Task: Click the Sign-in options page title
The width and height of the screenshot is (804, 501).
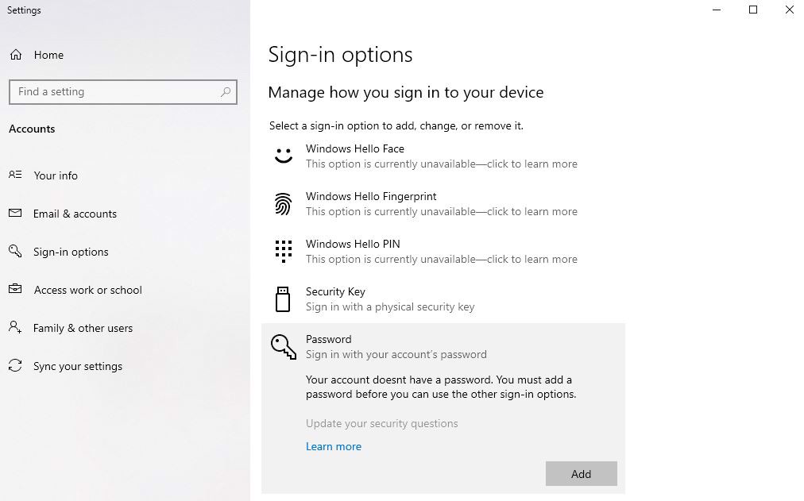Action: coord(340,55)
